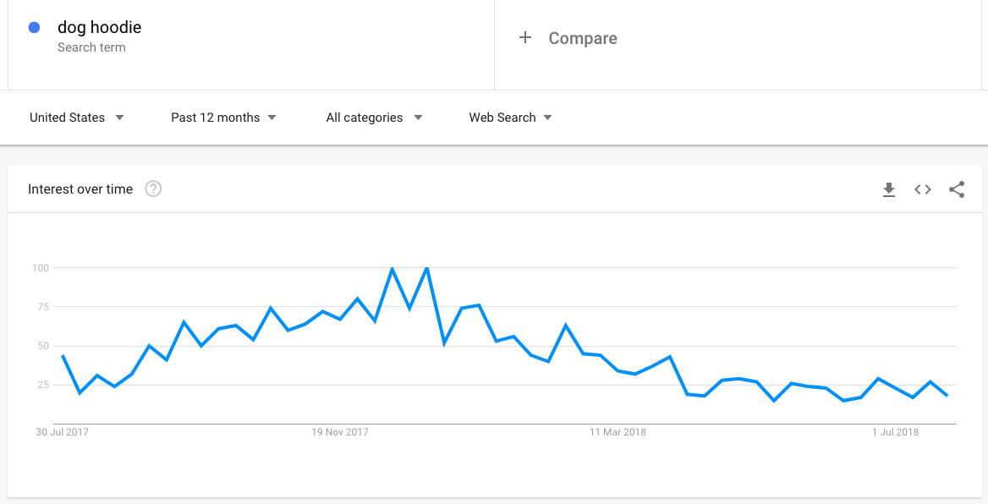Screen dimensions: 988x504
Task: Download the interest over time data as CSV
Action: [889, 189]
